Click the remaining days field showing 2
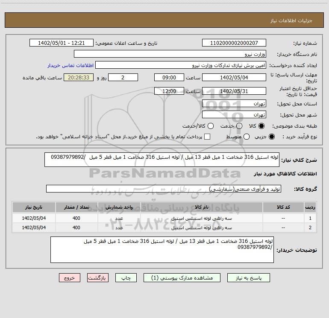Screen dimensions: 329x318 [x=123, y=77]
